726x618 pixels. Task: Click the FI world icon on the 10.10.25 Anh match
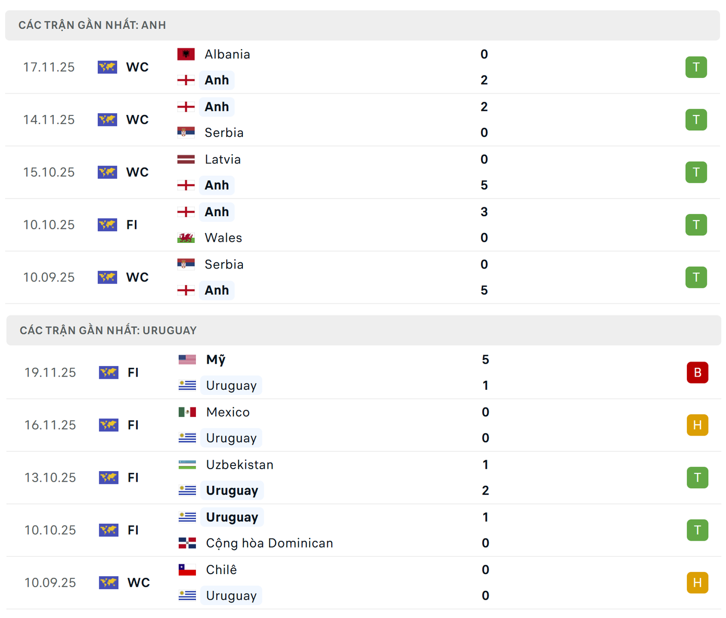[107, 225]
